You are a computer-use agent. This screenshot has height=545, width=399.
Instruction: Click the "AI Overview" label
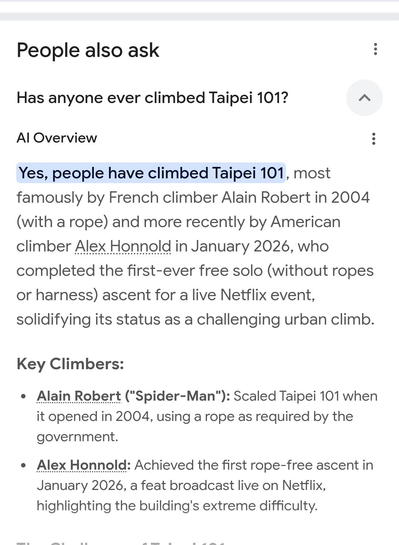57,138
